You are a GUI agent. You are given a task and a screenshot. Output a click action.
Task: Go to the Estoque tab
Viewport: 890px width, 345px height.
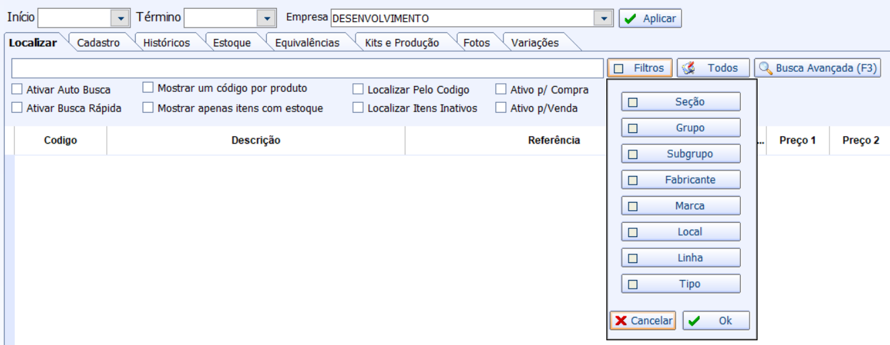(232, 43)
